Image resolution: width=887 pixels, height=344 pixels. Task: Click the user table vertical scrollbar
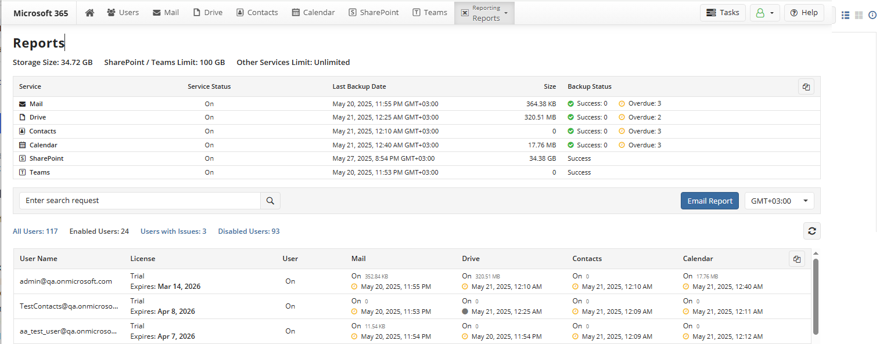[816, 296]
